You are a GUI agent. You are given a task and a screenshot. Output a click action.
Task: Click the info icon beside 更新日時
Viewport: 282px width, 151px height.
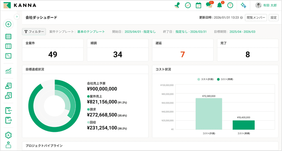click(x=241, y=17)
